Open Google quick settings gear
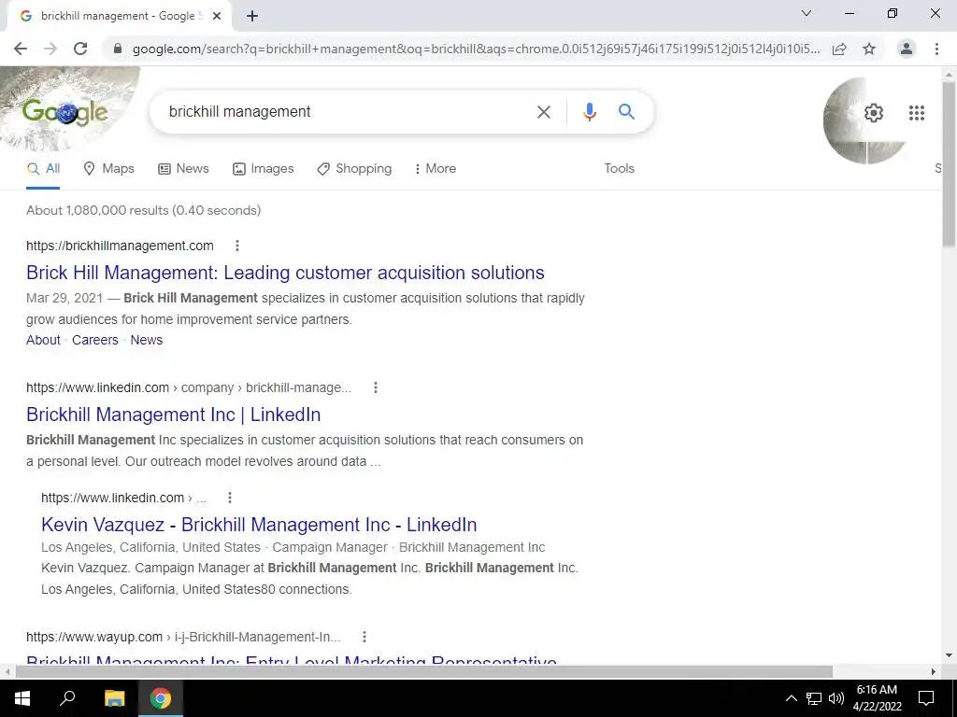This screenshot has height=717, width=957. pyautogui.click(x=874, y=113)
